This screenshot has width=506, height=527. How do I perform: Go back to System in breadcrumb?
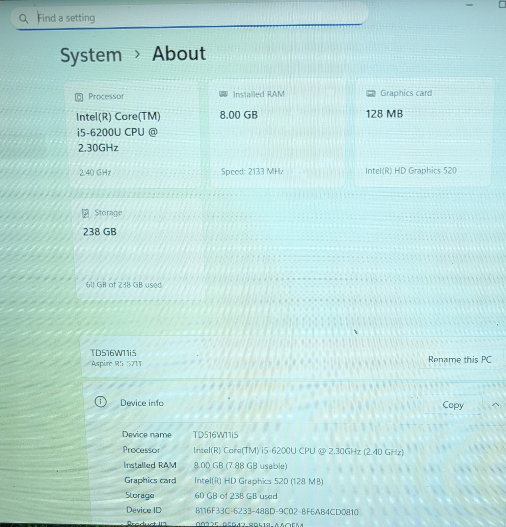[x=91, y=55]
